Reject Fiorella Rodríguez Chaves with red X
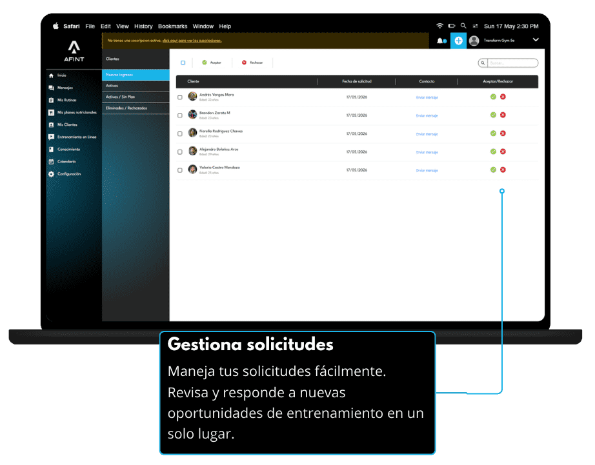 (503, 133)
